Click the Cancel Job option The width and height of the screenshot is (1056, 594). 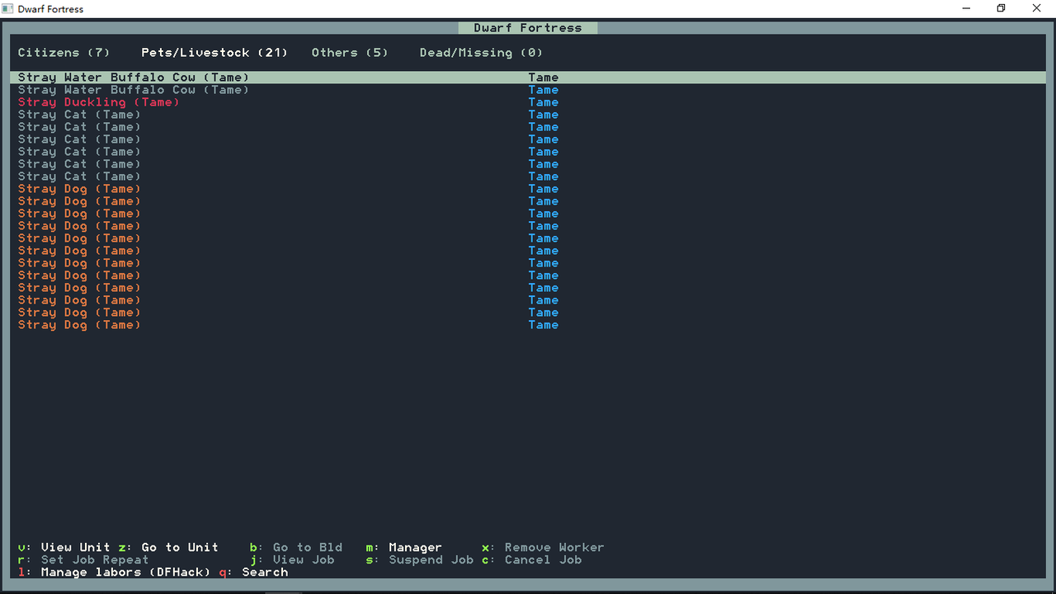(532, 559)
